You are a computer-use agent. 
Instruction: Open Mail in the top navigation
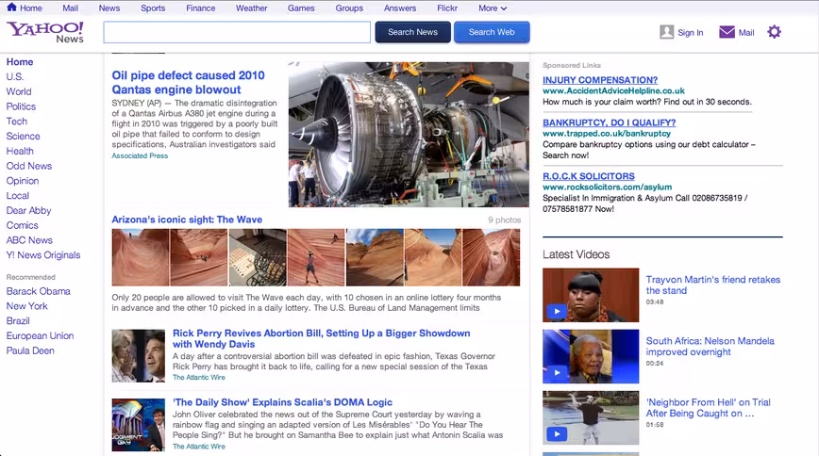(x=70, y=8)
